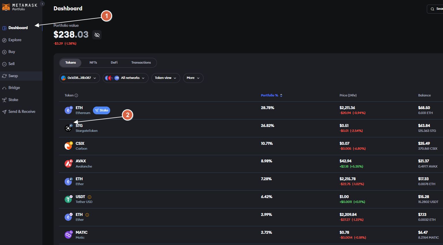The image size is (443, 245).
Task: Switch to the DeFi tab
Action: 114,63
